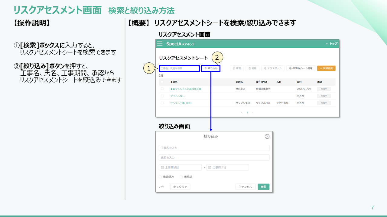Open the 工事開始日 date picker
This screenshot has width=387, height=217.
coord(180,167)
